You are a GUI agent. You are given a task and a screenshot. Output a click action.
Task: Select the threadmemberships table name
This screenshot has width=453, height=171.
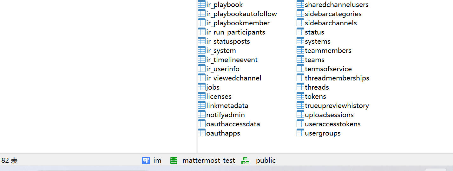(x=337, y=78)
